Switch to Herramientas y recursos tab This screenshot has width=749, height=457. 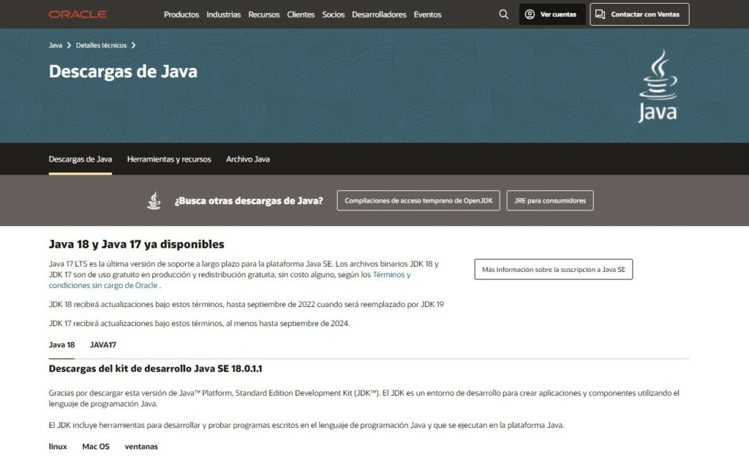point(169,159)
